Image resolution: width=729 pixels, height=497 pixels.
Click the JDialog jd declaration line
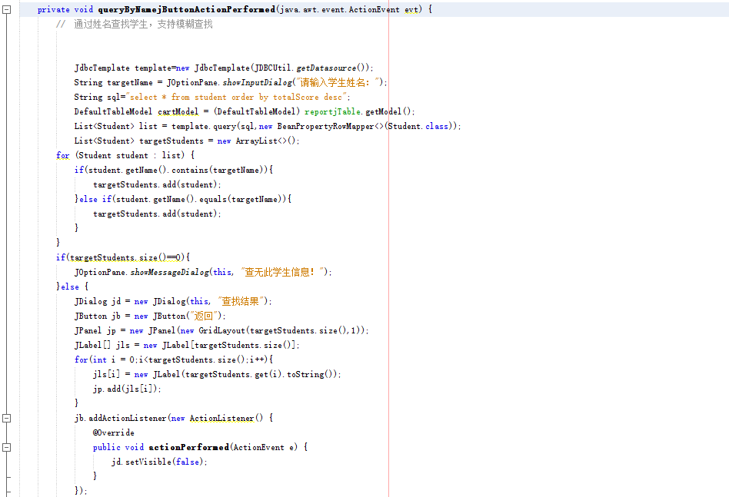click(173, 301)
